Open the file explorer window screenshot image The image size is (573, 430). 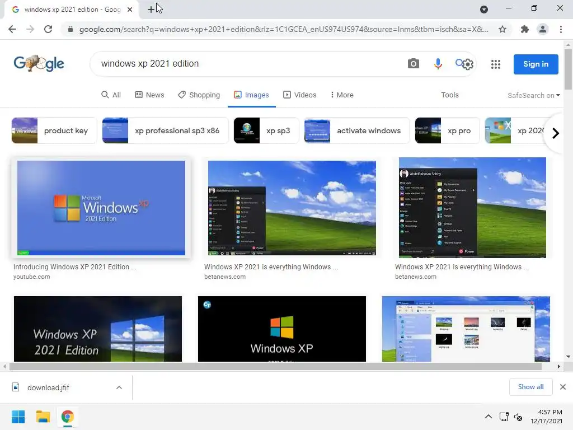(x=466, y=329)
